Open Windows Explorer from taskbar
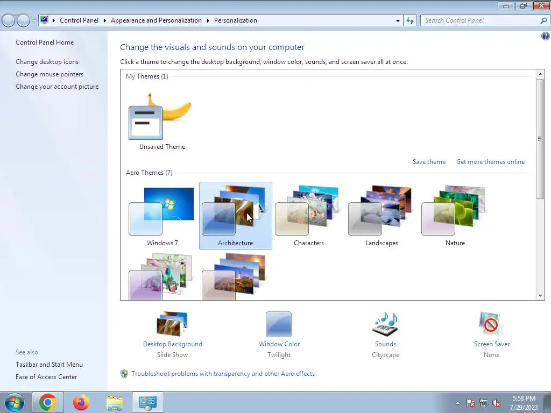This screenshot has width=551, height=413. (115, 403)
